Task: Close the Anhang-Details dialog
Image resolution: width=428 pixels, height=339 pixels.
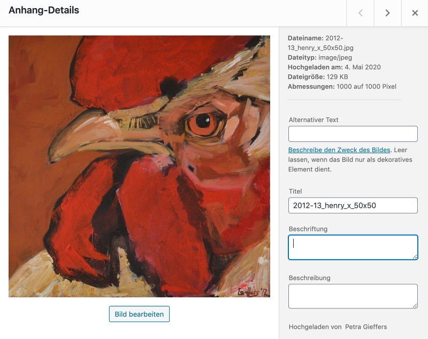Action: [415, 13]
